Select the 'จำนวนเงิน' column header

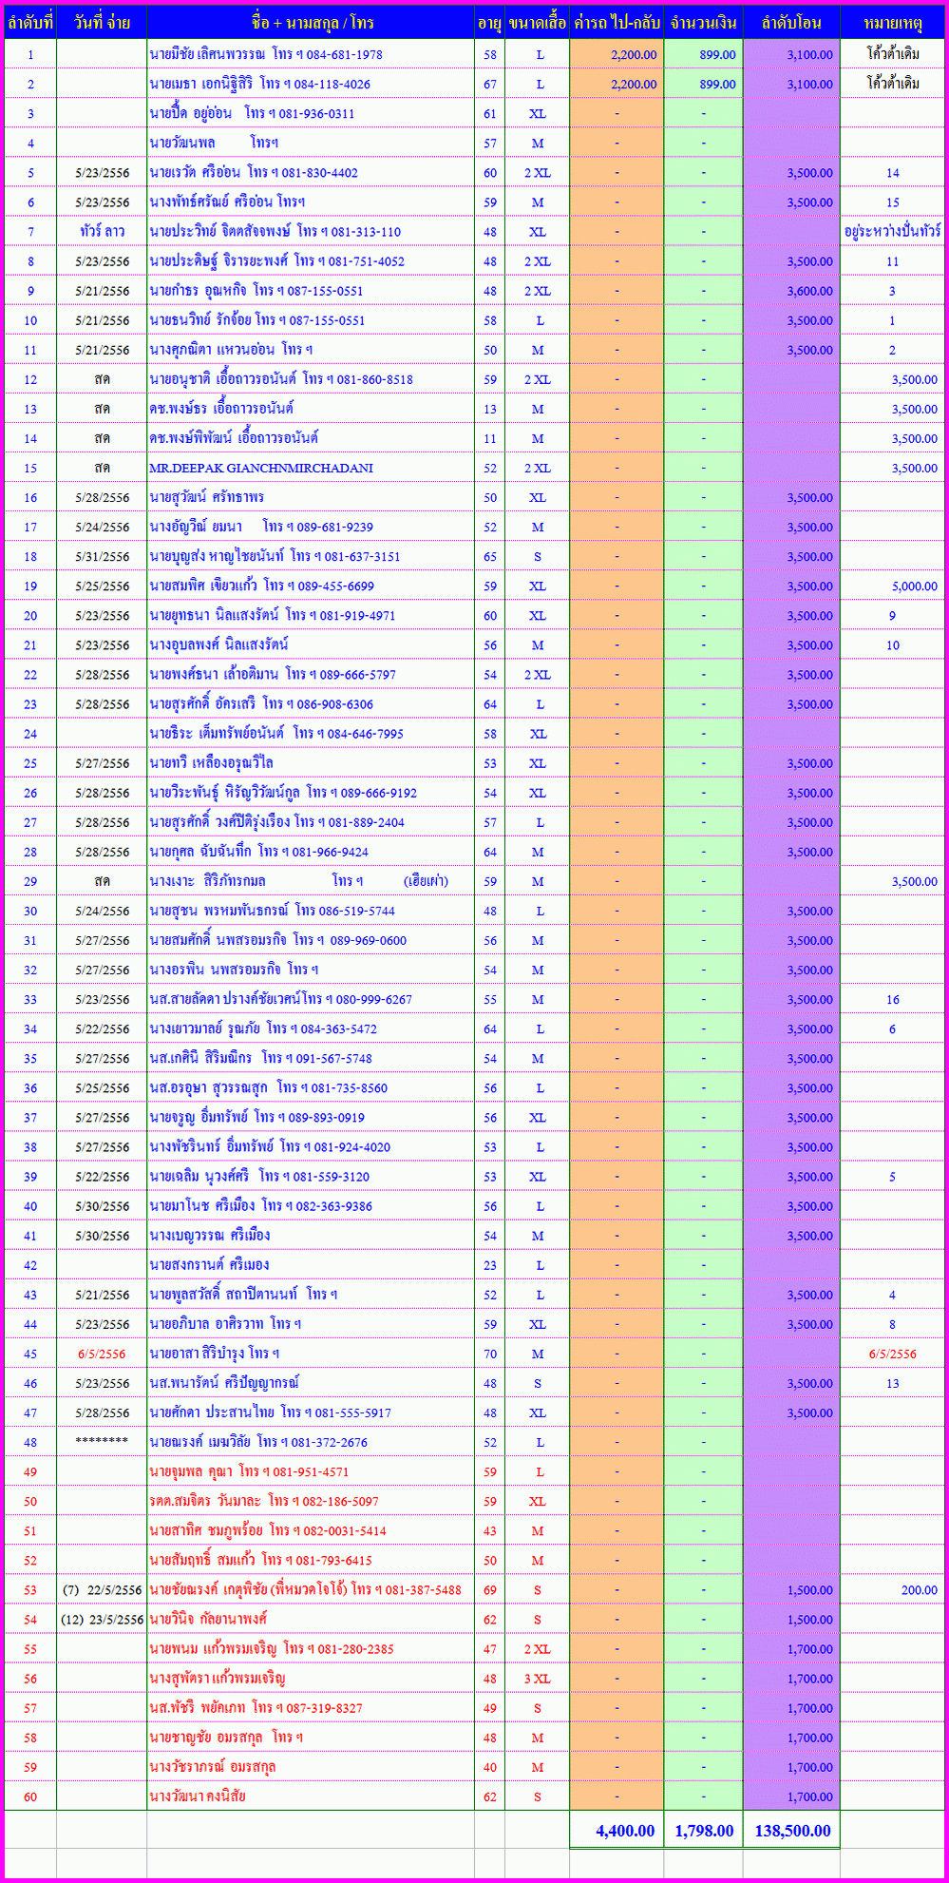click(703, 23)
